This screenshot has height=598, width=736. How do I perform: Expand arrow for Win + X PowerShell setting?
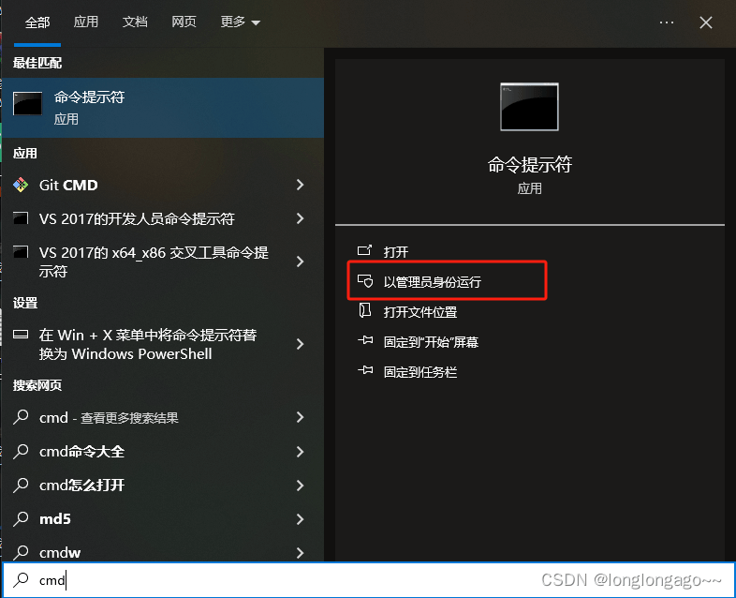pos(301,344)
